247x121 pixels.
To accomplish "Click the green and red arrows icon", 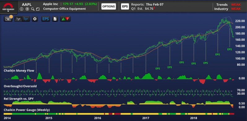I will coord(65,19).
